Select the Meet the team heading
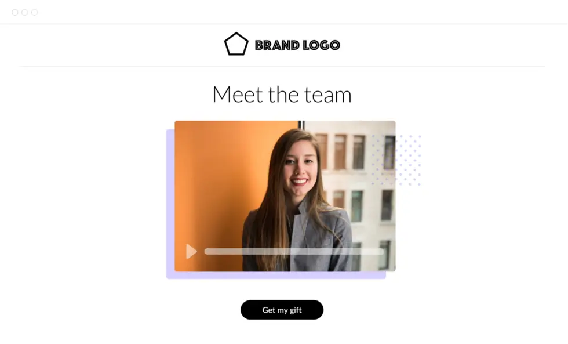This screenshot has width=568, height=344. coord(282,94)
